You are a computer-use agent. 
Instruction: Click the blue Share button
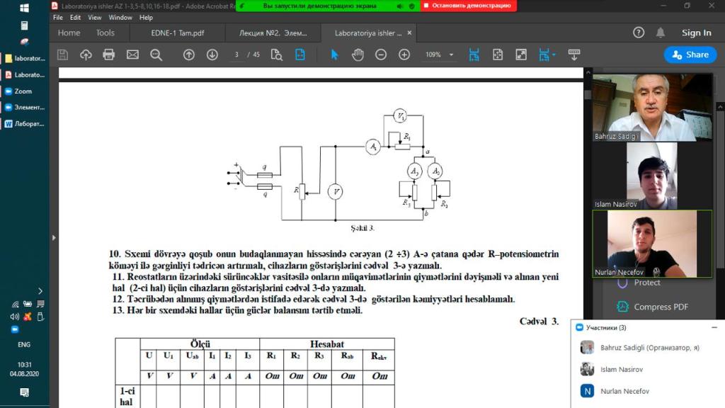click(690, 55)
